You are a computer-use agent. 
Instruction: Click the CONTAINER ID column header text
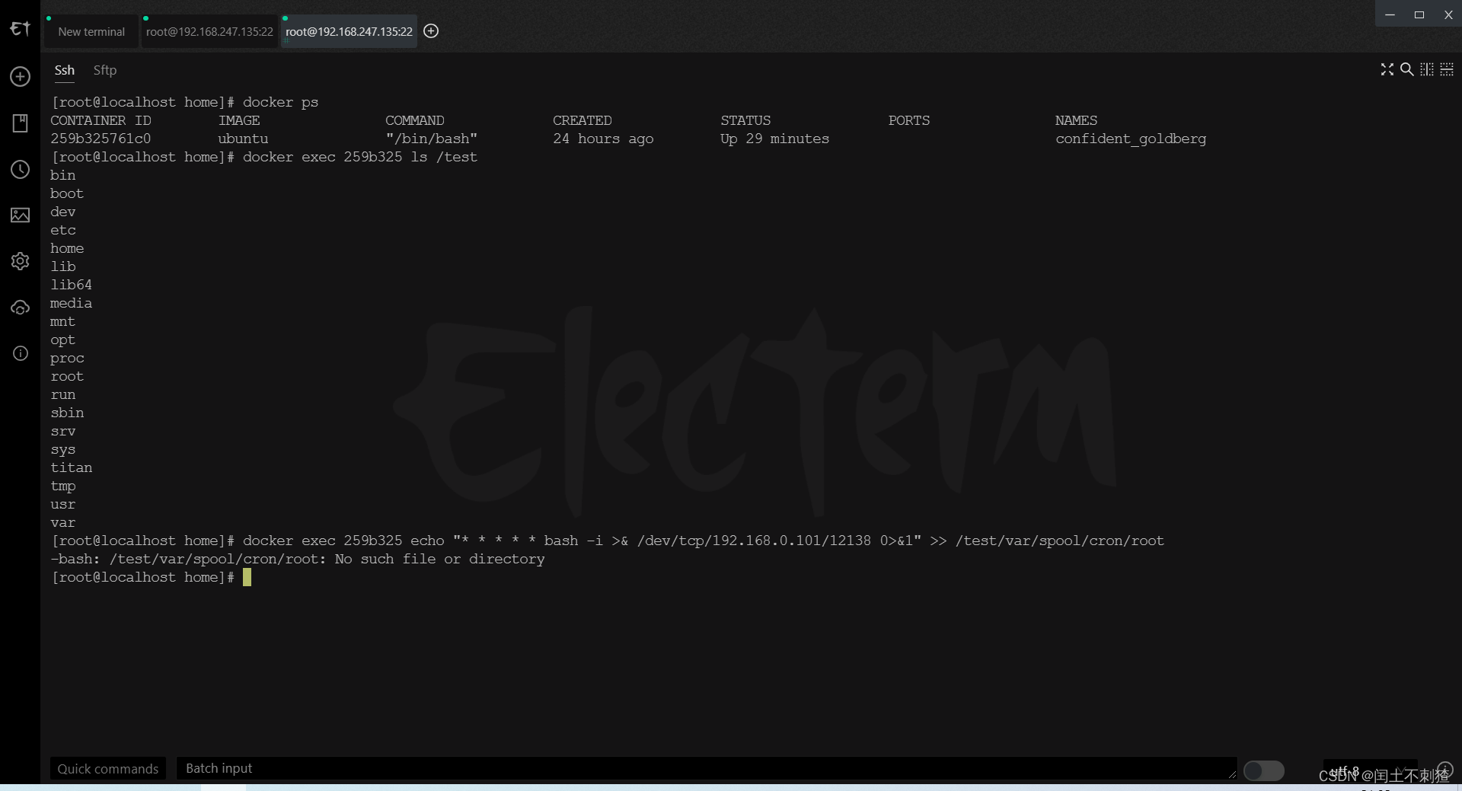click(101, 120)
